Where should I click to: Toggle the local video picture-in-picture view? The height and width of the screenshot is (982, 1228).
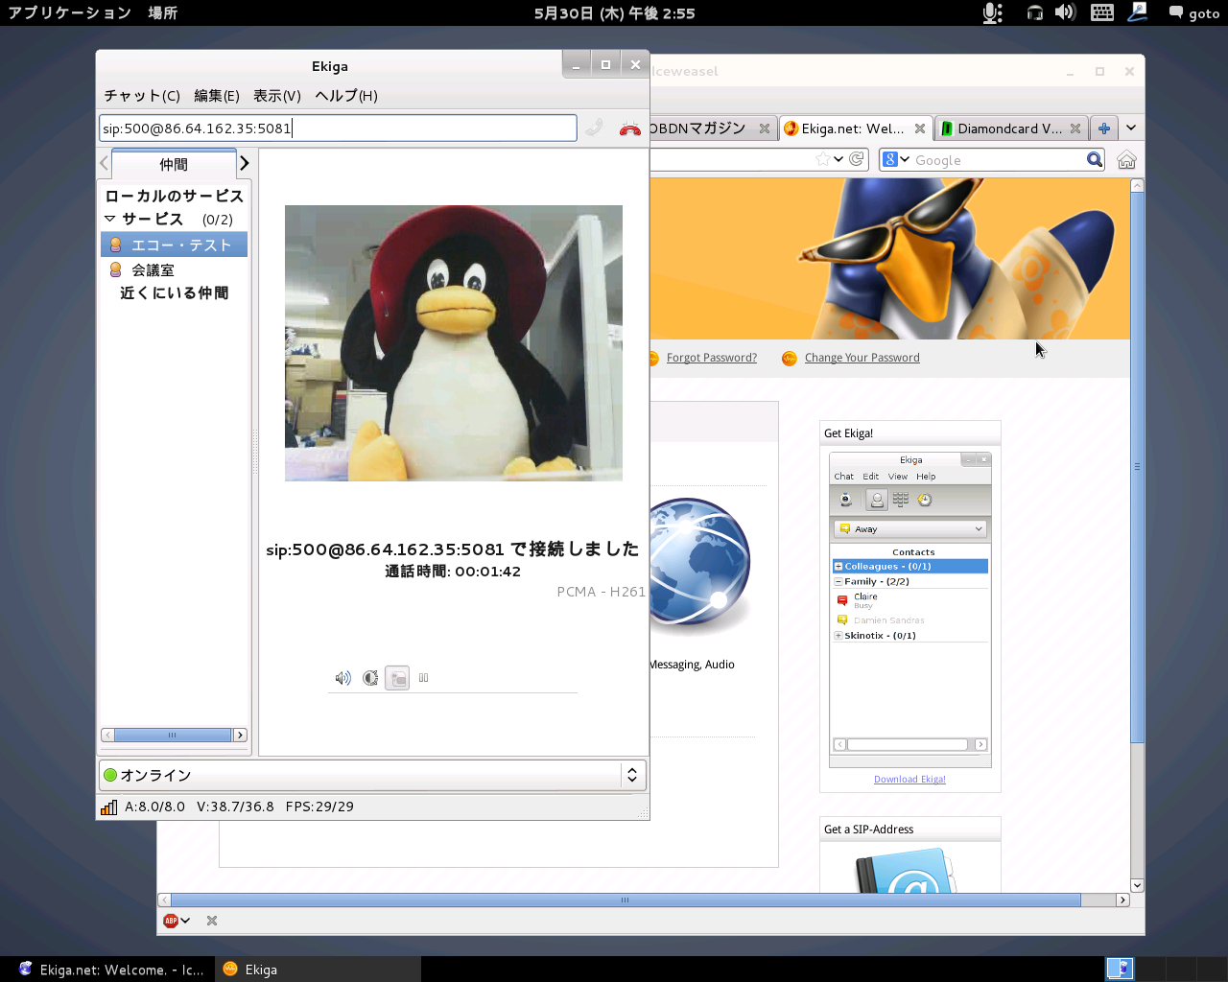click(396, 678)
